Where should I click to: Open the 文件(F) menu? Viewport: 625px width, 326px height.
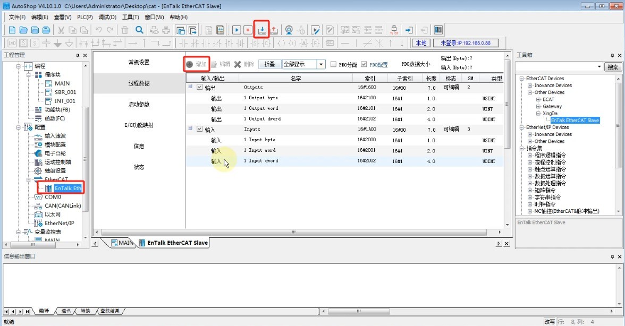[x=17, y=17]
